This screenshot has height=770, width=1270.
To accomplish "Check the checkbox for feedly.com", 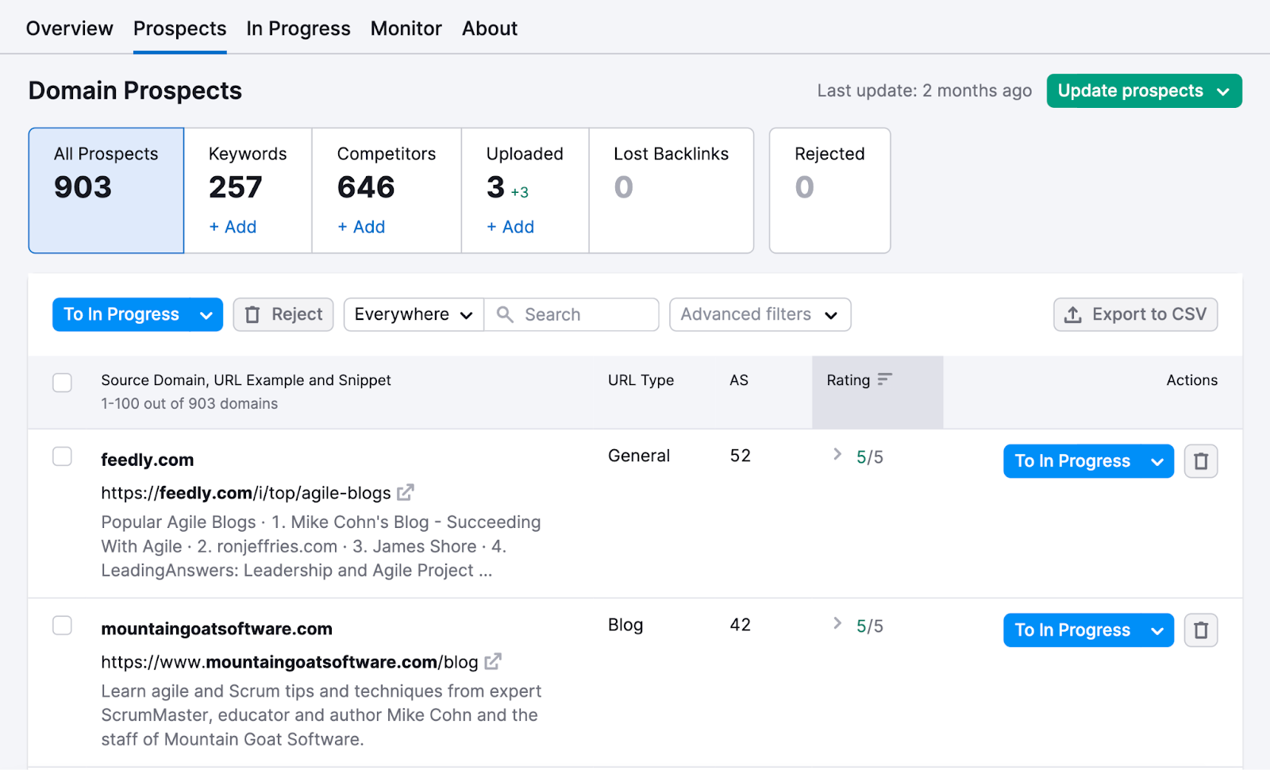I will (x=62, y=456).
